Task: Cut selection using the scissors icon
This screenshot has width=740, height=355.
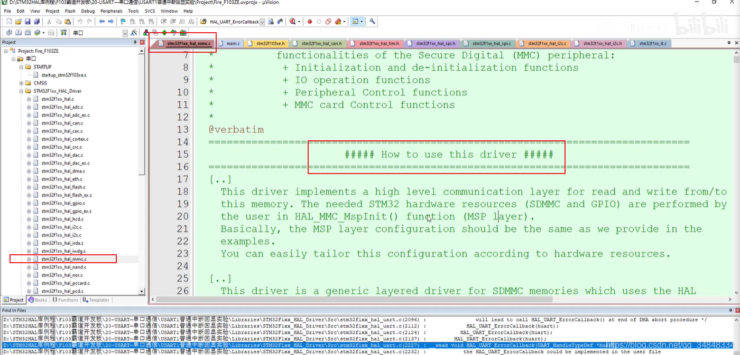Action: pos(49,22)
